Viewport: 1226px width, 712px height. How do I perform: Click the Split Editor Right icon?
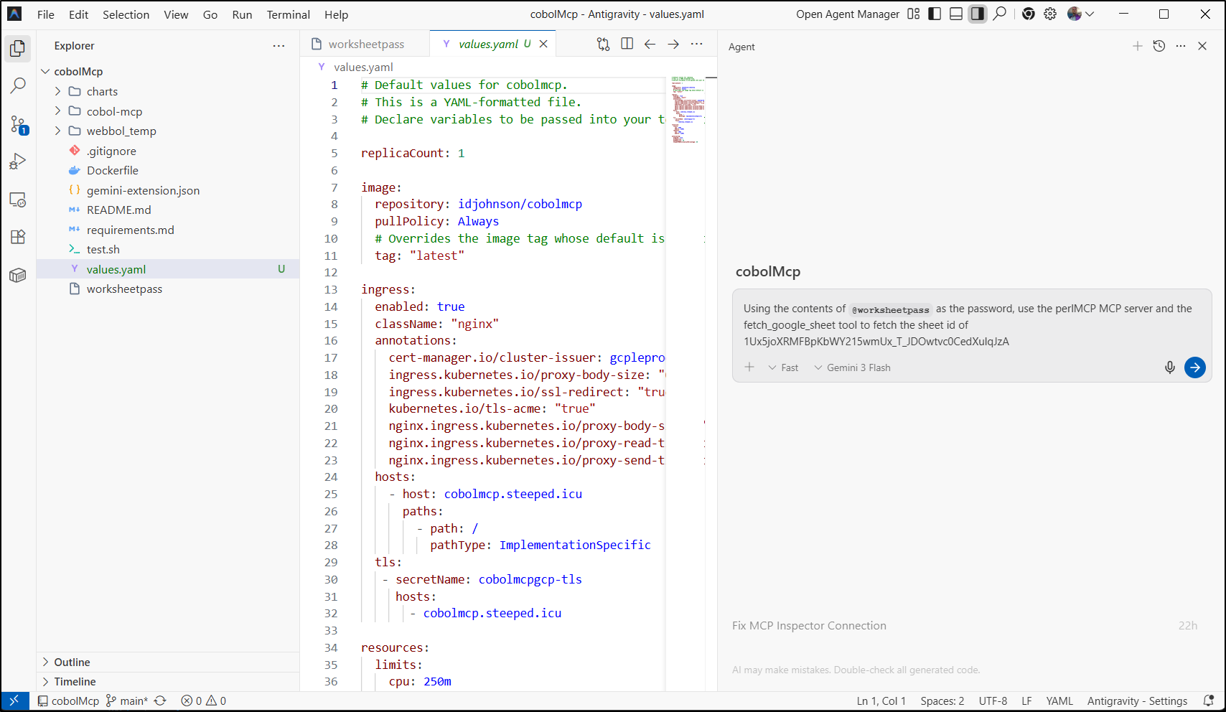tap(627, 44)
